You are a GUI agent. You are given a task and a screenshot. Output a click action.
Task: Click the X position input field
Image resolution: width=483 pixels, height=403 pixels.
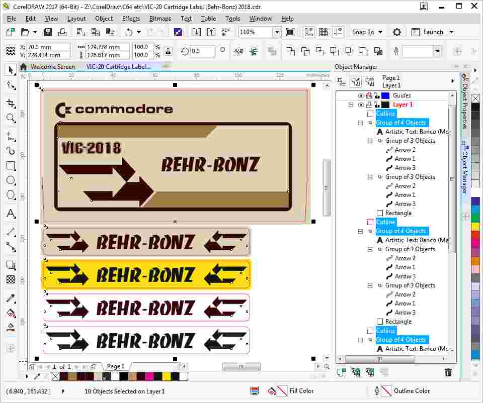coord(48,47)
